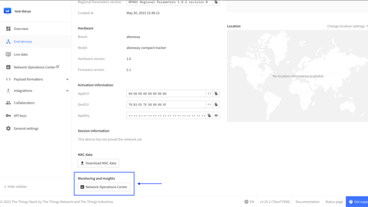The width and height of the screenshot is (368, 207).
Task: Copy the AppEUI value to clipboard
Action: 216,94
